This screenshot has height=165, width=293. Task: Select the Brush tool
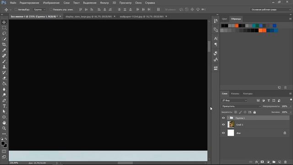coord(4,61)
